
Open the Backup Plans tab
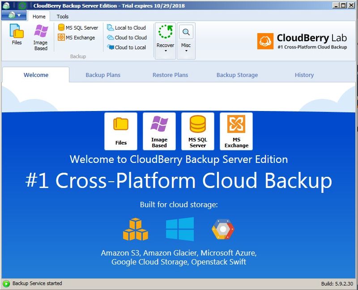point(103,75)
